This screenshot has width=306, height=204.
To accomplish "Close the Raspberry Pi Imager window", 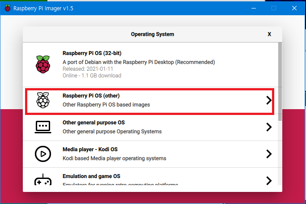I will (294, 8).
